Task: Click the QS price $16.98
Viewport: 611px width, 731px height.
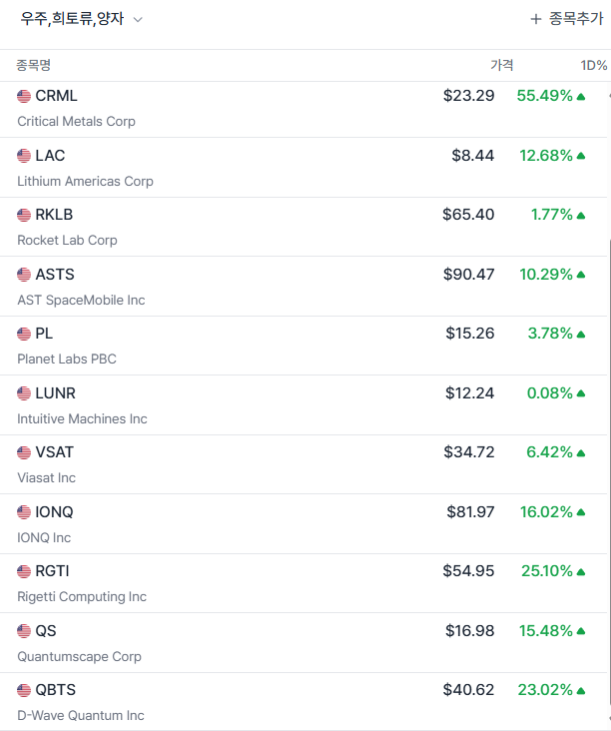Action: pyautogui.click(x=470, y=631)
